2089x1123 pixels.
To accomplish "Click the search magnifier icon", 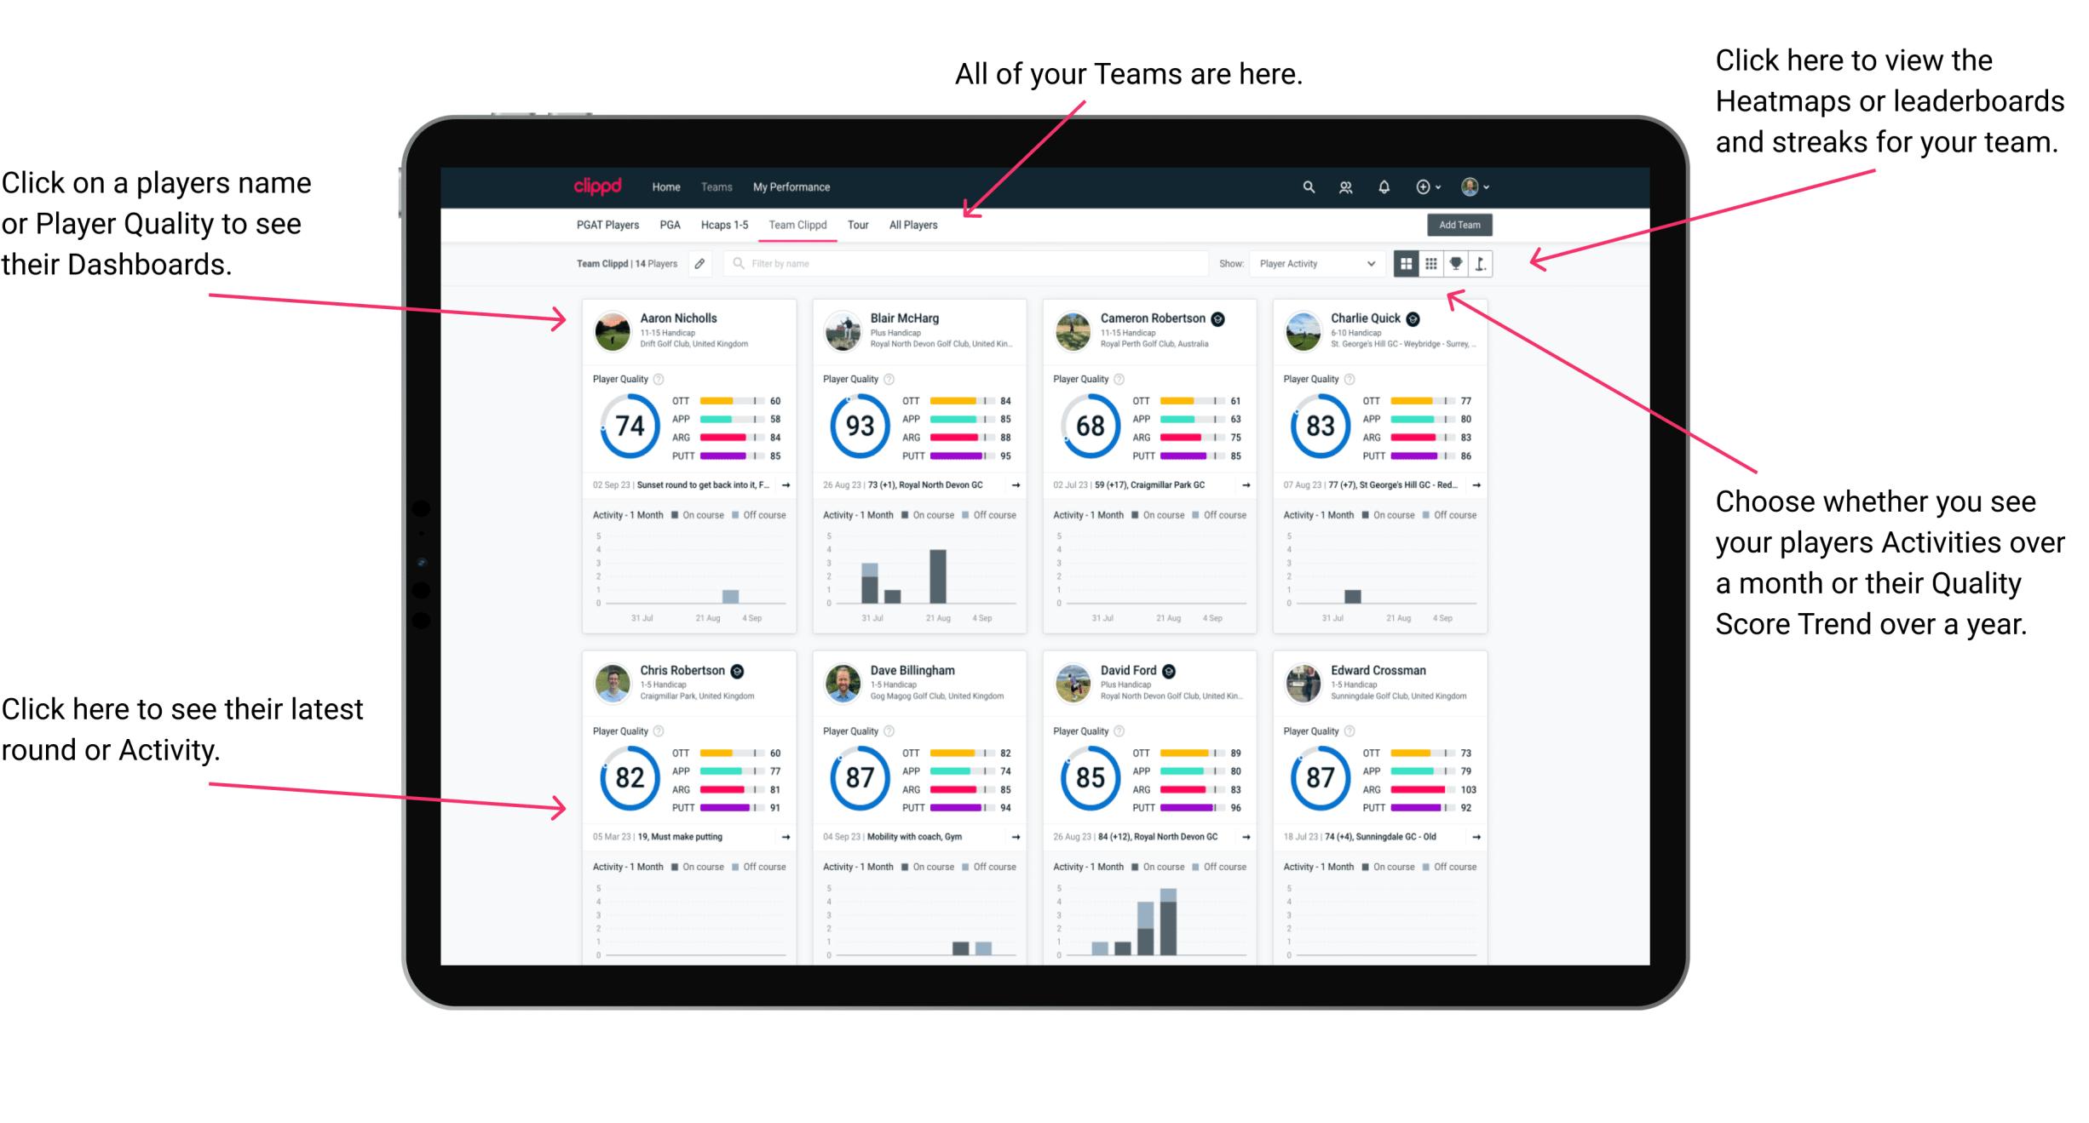I will coord(1304,186).
